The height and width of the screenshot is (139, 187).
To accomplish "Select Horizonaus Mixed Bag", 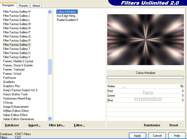I will click(17, 98).
